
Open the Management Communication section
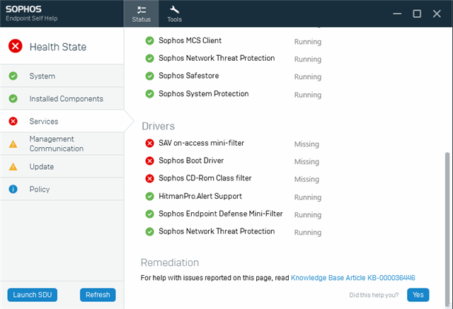[x=62, y=144]
